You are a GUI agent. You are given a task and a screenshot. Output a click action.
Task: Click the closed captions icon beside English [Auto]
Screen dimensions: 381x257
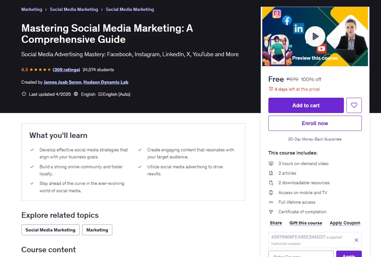click(100, 94)
